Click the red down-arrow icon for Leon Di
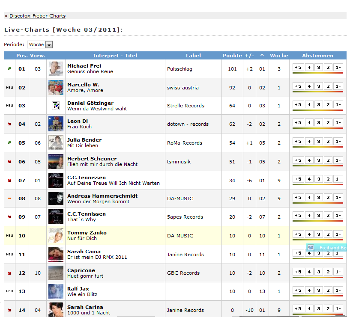This screenshot has width=347, height=317. 9,124
